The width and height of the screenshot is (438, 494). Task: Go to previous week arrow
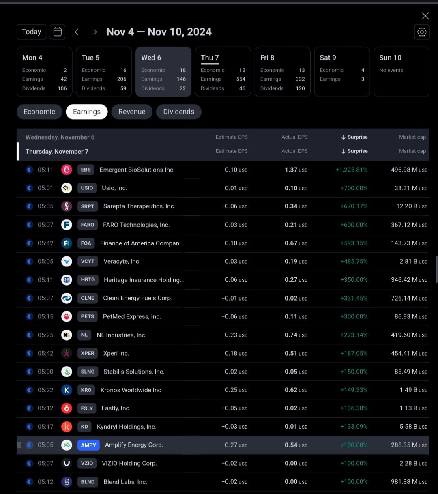coord(76,32)
